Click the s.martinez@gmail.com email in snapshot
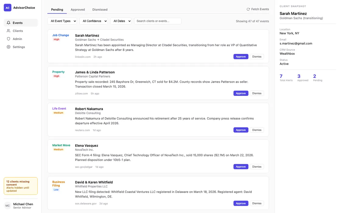The height and width of the screenshot is (213, 341). coord(296,44)
